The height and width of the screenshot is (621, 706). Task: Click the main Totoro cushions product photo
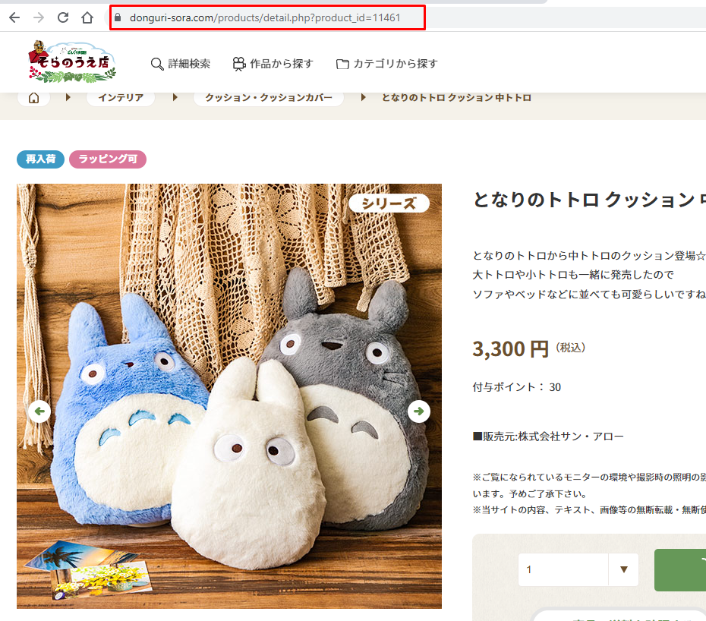pos(229,396)
